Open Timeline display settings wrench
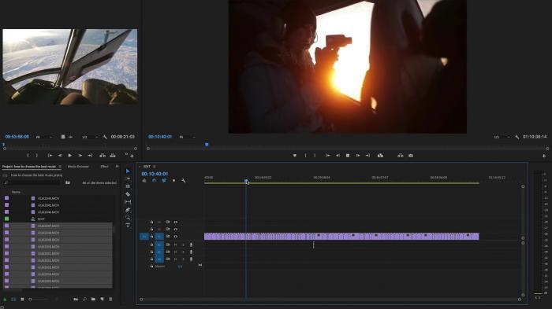552x309 pixels. click(x=184, y=181)
